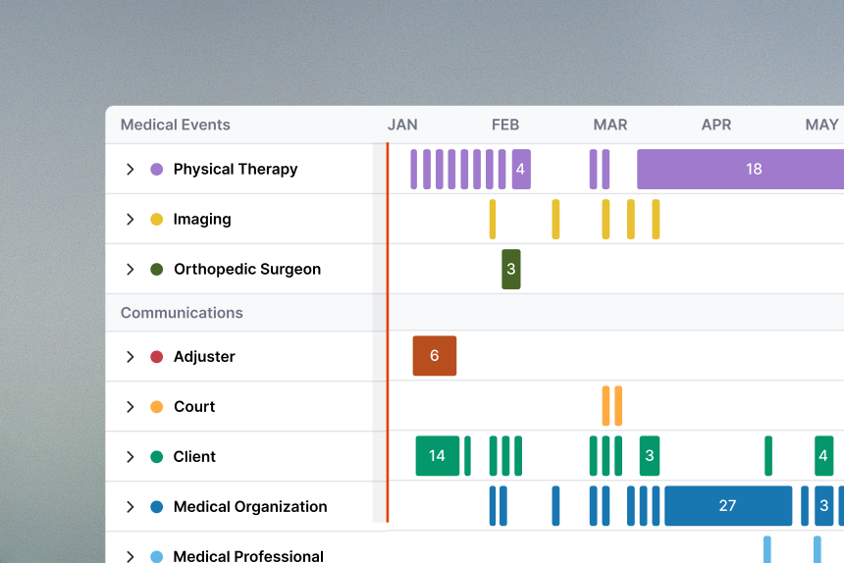Click the APR month header

point(716,125)
